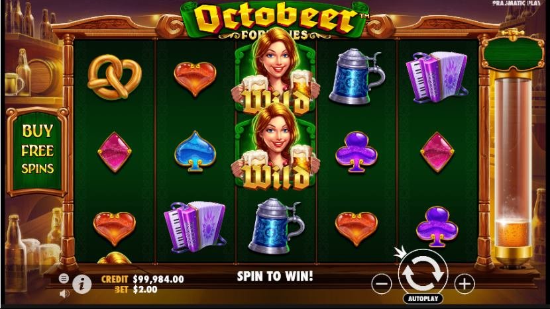Open the game info button
The height and width of the screenshot is (309, 550).
(82, 284)
